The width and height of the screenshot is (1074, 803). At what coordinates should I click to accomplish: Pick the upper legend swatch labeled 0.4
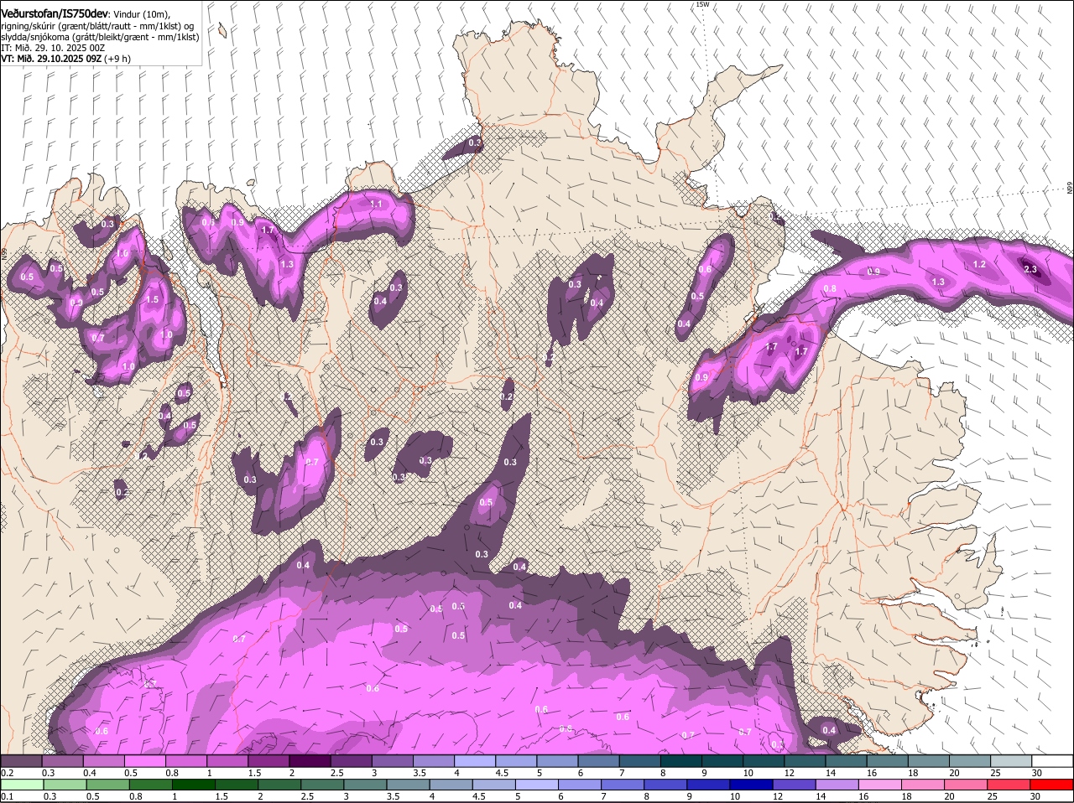[103, 760]
